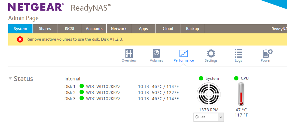Open the Quiet fan mode dropdown

click(x=208, y=117)
